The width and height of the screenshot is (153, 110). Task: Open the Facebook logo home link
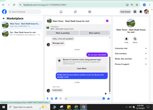tap(4, 12)
